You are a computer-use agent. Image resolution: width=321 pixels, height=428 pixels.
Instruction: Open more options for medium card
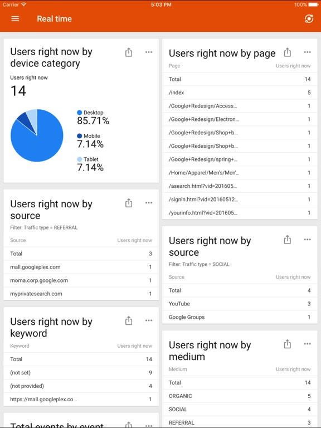coord(308,344)
